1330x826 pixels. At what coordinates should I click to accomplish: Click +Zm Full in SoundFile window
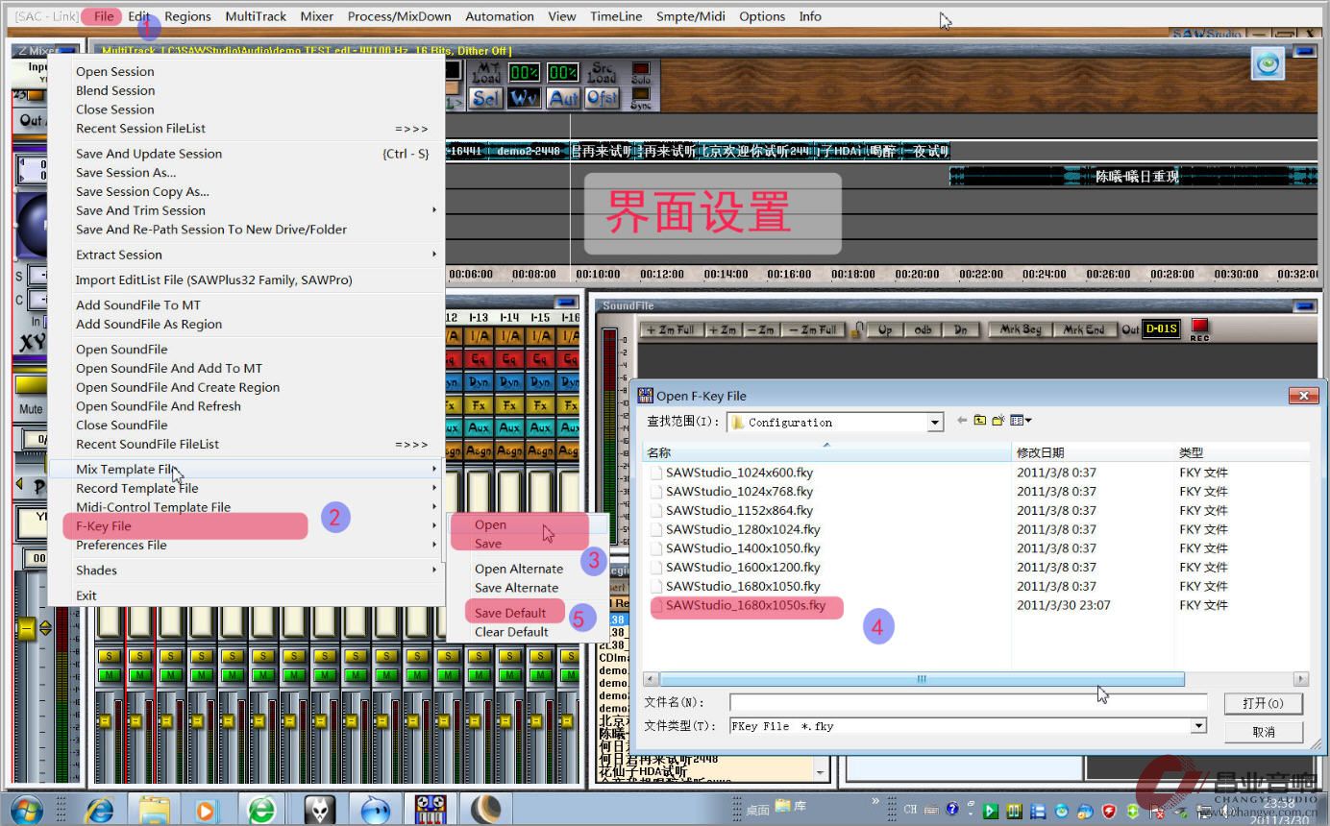pyautogui.click(x=671, y=329)
